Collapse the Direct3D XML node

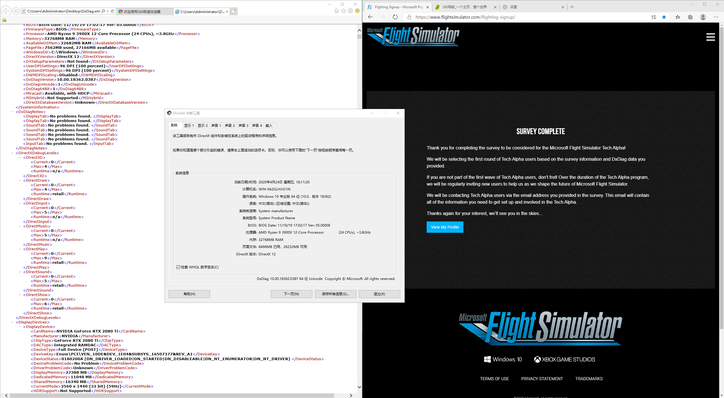click(x=20, y=158)
